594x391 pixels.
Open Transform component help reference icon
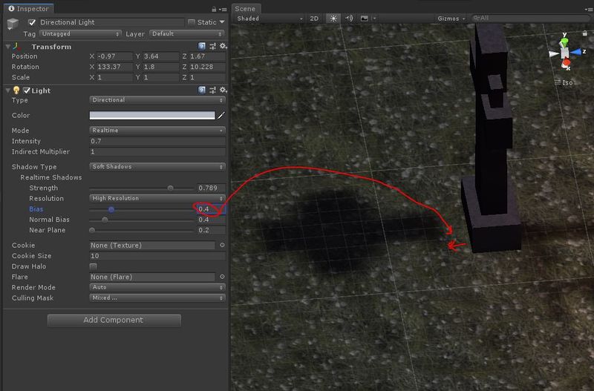tap(202, 46)
